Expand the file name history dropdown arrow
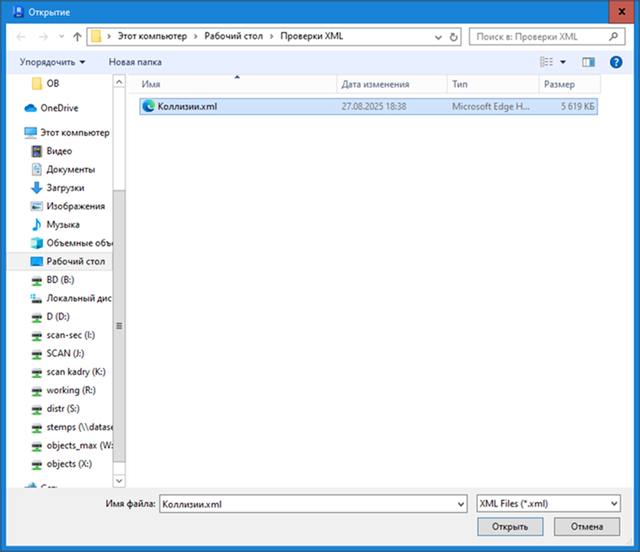640x552 pixels. [461, 504]
